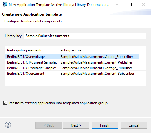Go to the next wizard page
The image size is (151, 133).
76,125
